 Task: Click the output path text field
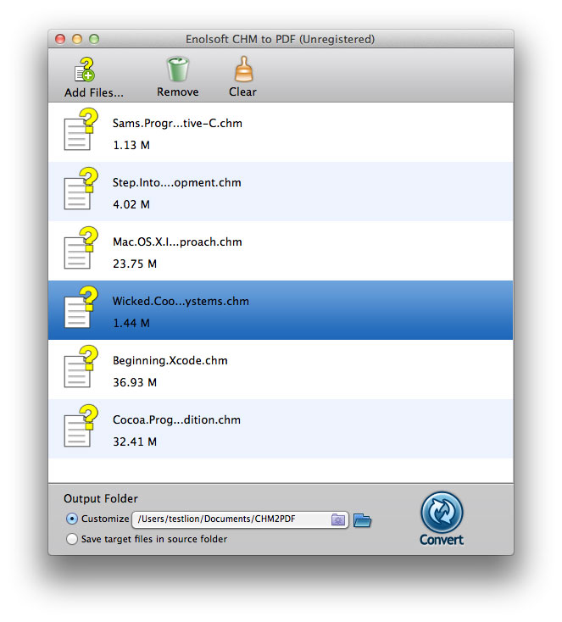coord(240,519)
